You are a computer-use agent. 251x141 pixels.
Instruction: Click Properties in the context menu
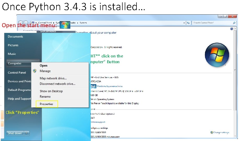[47, 104]
